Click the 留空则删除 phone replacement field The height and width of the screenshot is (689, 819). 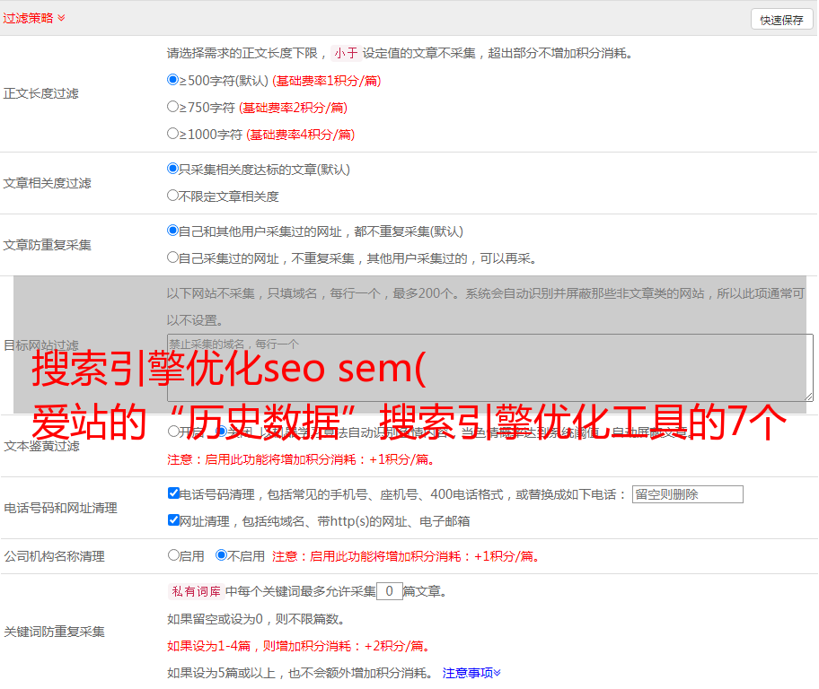pos(687,494)
